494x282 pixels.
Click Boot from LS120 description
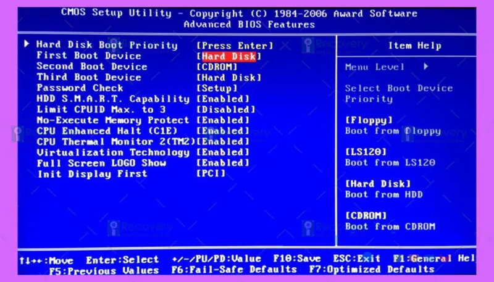[390, 163]
